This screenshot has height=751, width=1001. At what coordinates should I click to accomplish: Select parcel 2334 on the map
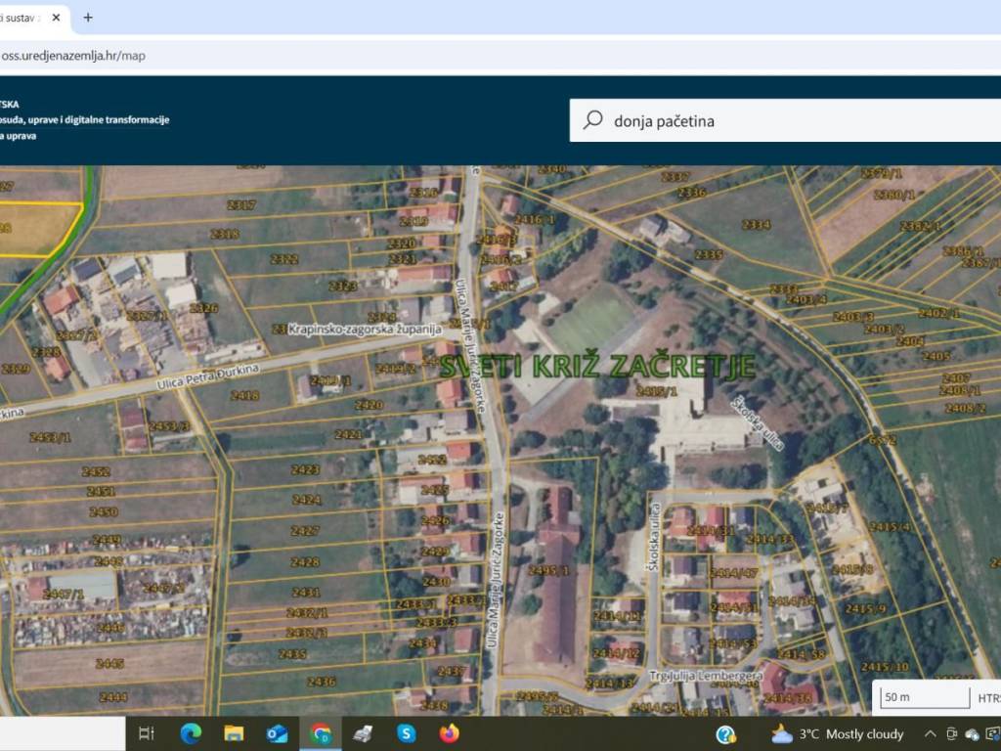click(756, 225)
